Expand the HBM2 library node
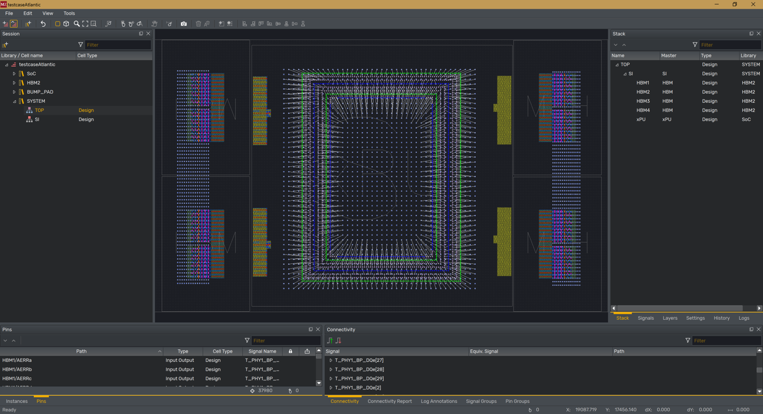The image size is (763, 414). pyautogui.click(x=14, y=83)
